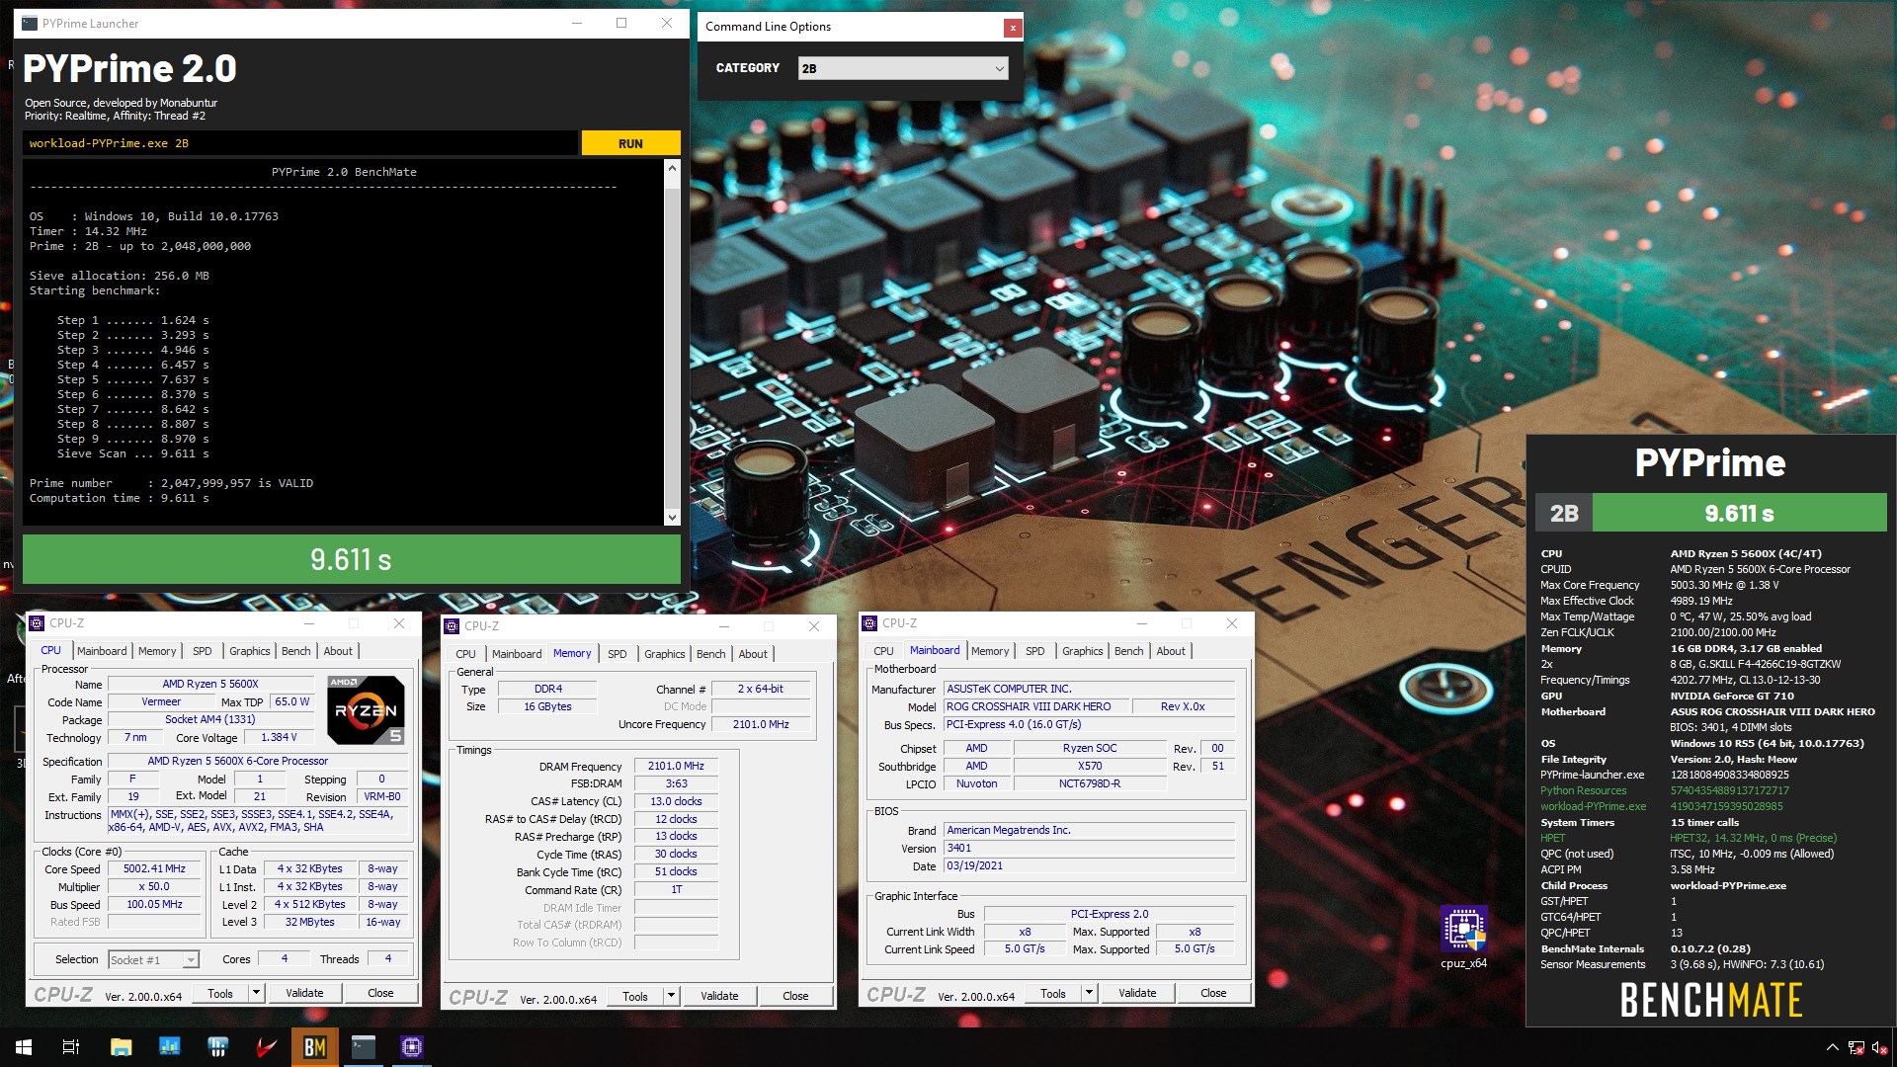1897x1067 pixels.
Task: Close the Command Line Options panel
Action: 1012,28
